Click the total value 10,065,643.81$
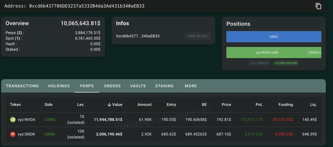The image size is (333, 147). point(80,23)
